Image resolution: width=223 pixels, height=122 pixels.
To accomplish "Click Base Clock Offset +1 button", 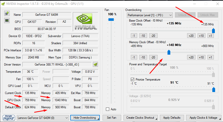I will tap(211, 36).
